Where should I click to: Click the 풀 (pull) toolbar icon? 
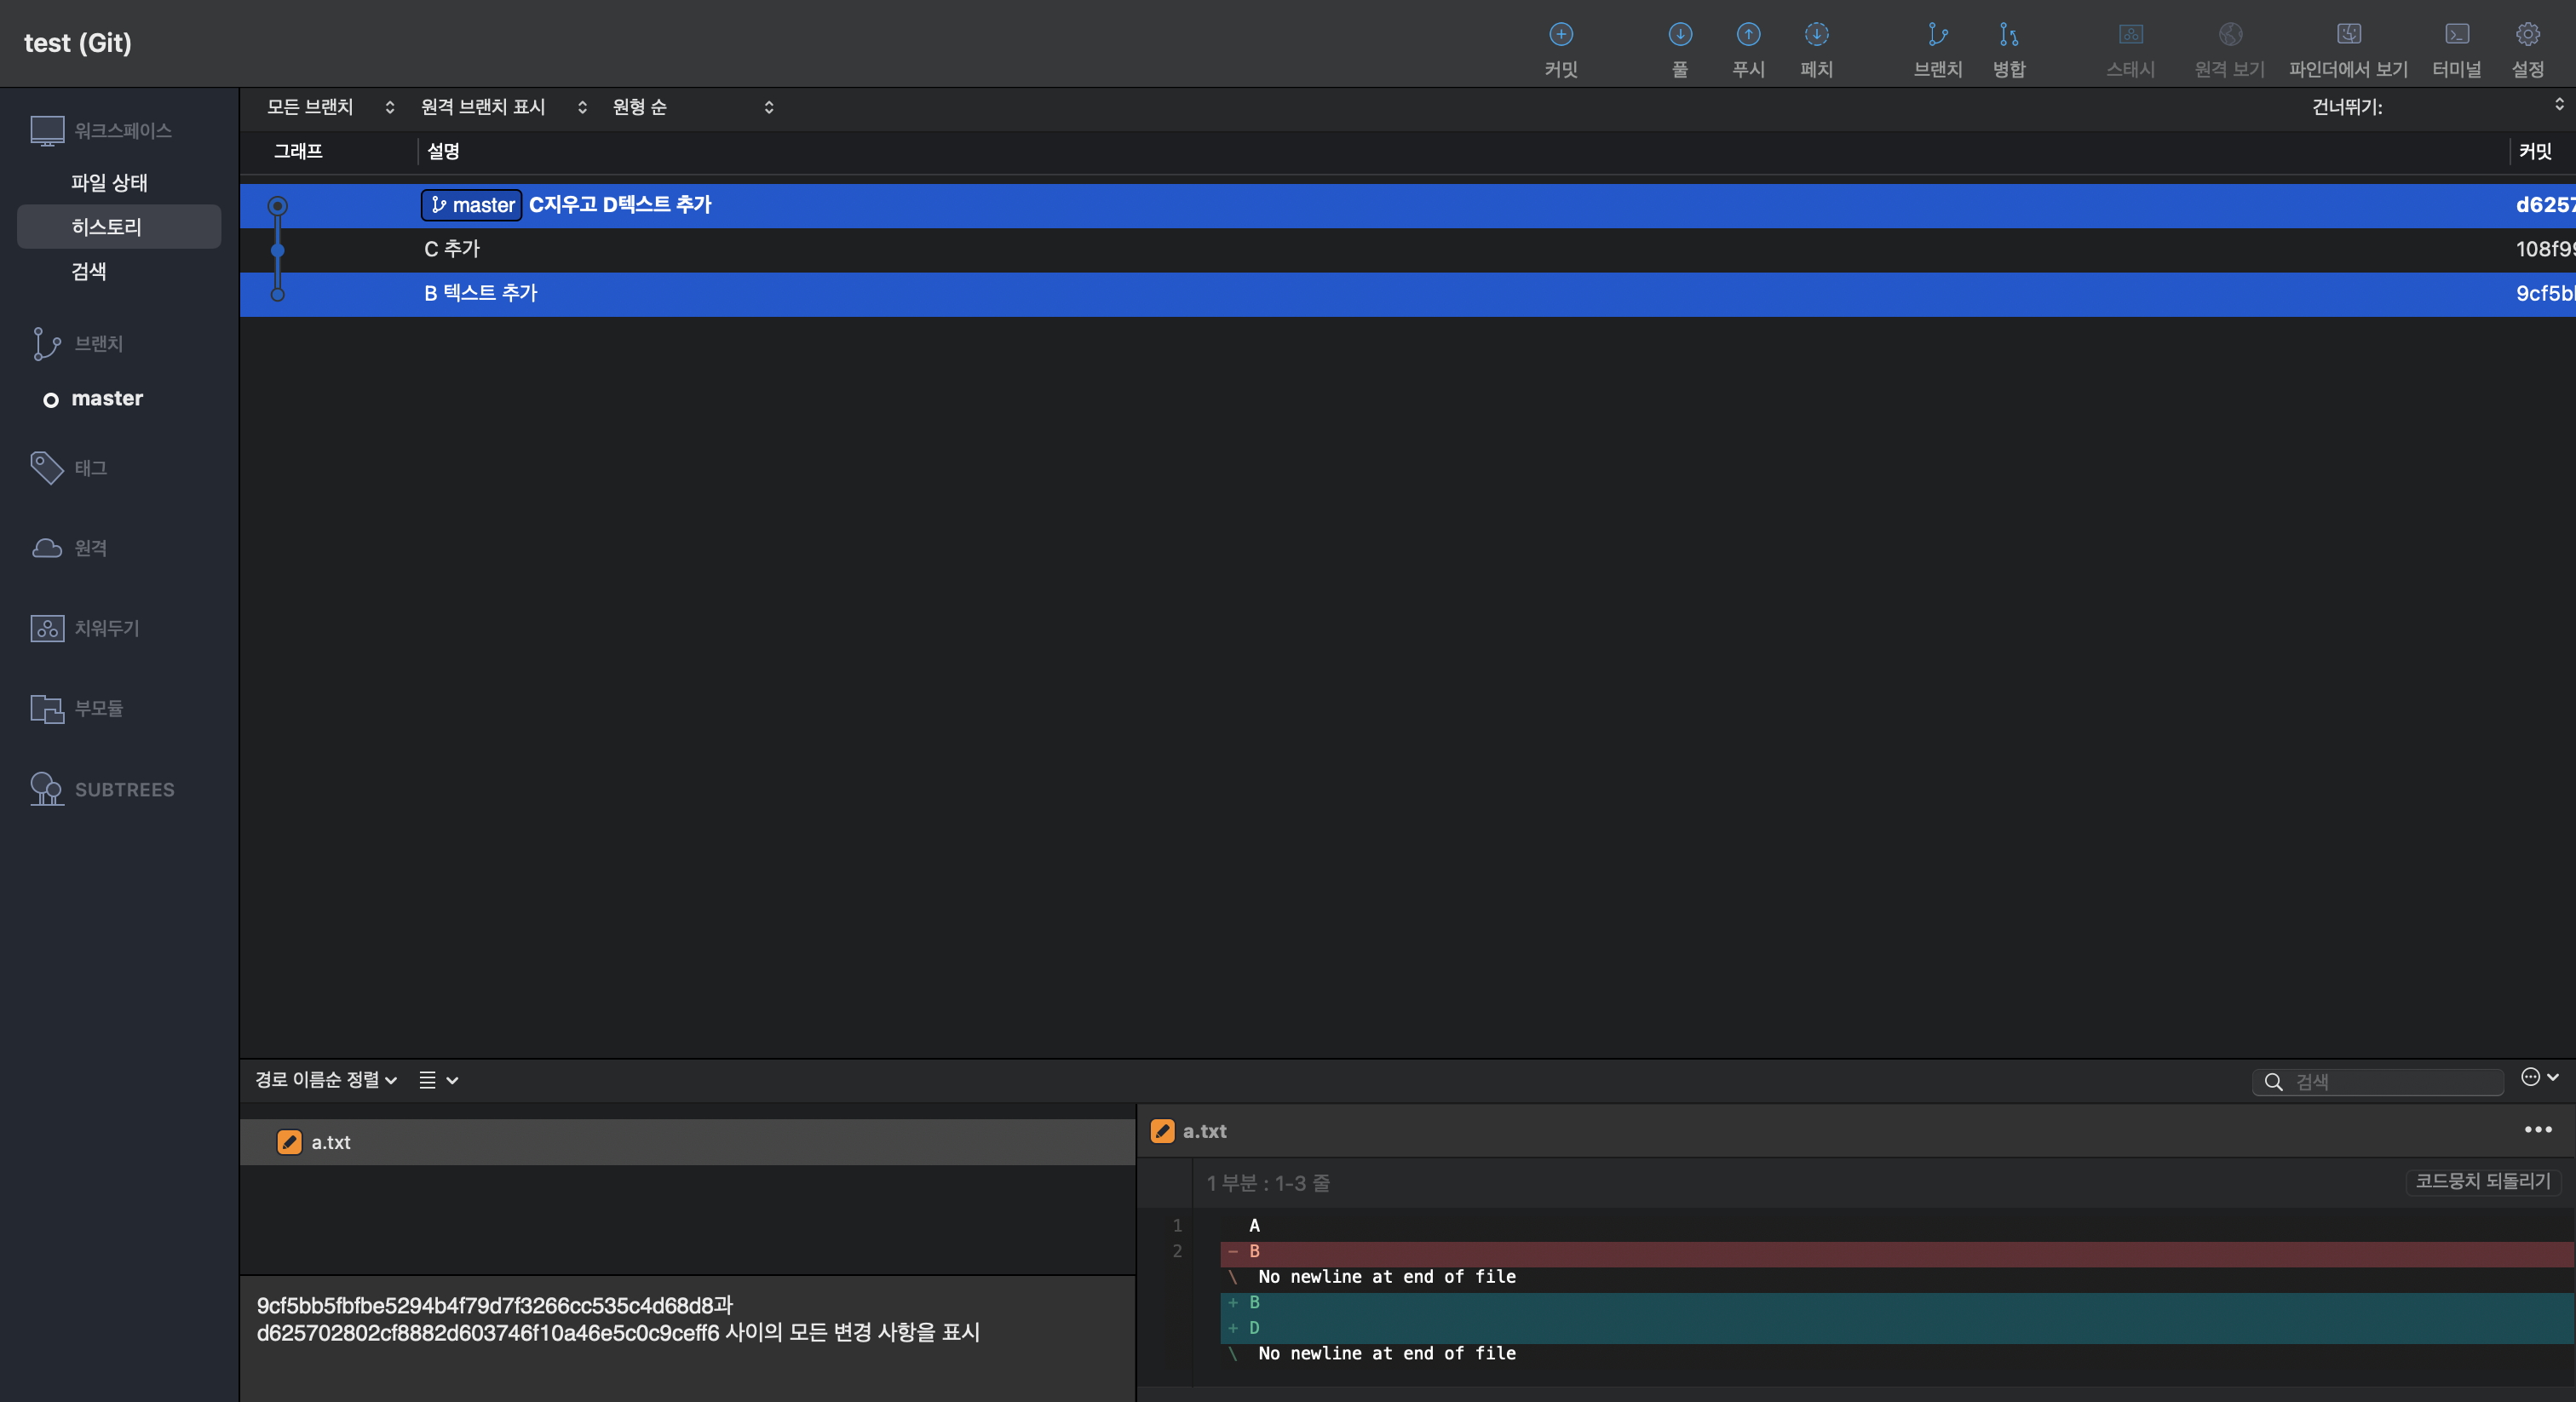1680,35
